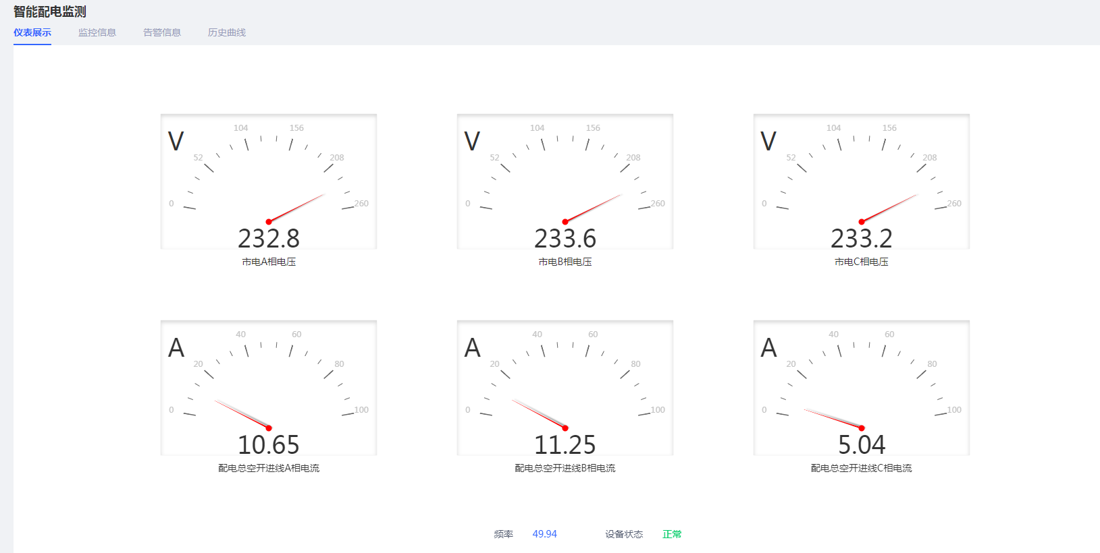Click the 10.65 current reading
Image resolution: width=1100 pixels, height=553 pixels.
[x=269, y=445]
